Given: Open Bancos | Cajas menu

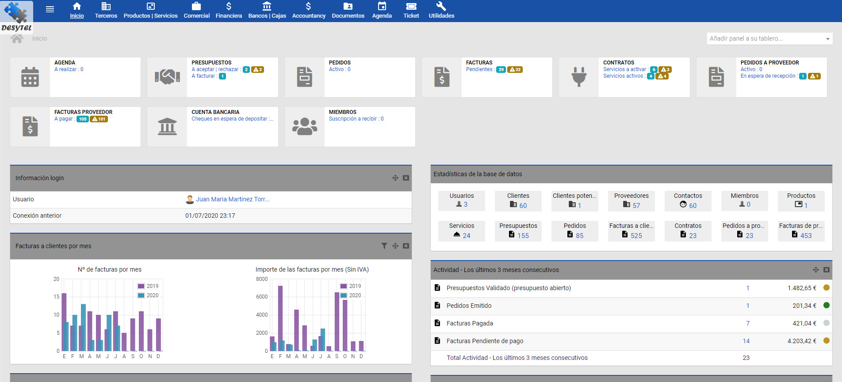Looking at the screenshot, I should click(x=267, y=11).
